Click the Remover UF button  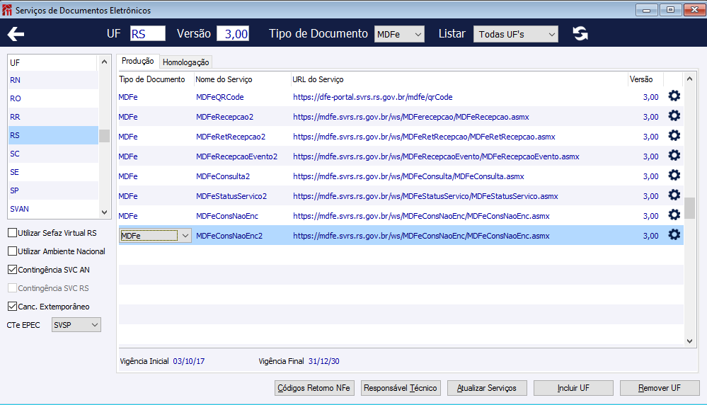660,388
